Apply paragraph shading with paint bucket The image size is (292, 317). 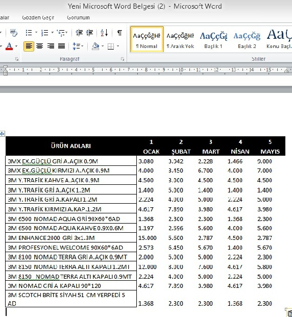pos(95,46)
